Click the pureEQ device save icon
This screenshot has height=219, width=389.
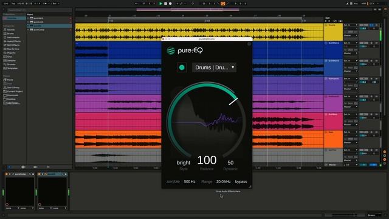pos(66,175)
